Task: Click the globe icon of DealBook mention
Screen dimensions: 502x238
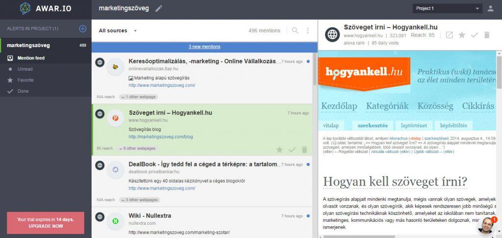Action: coord(100,165)
